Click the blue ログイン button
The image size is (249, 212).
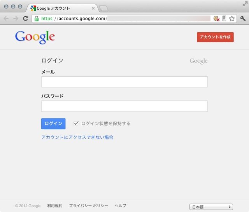(53, 124)
